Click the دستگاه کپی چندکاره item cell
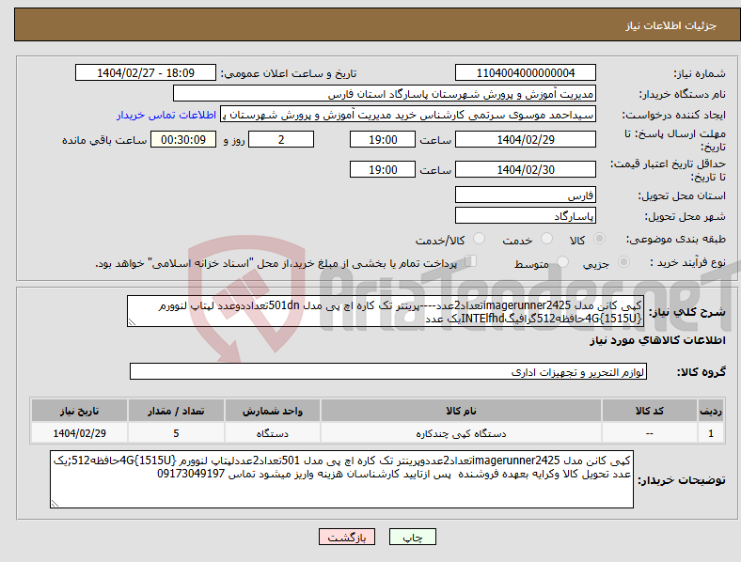This screenshot has height=562, width=741. pos(461,433)
